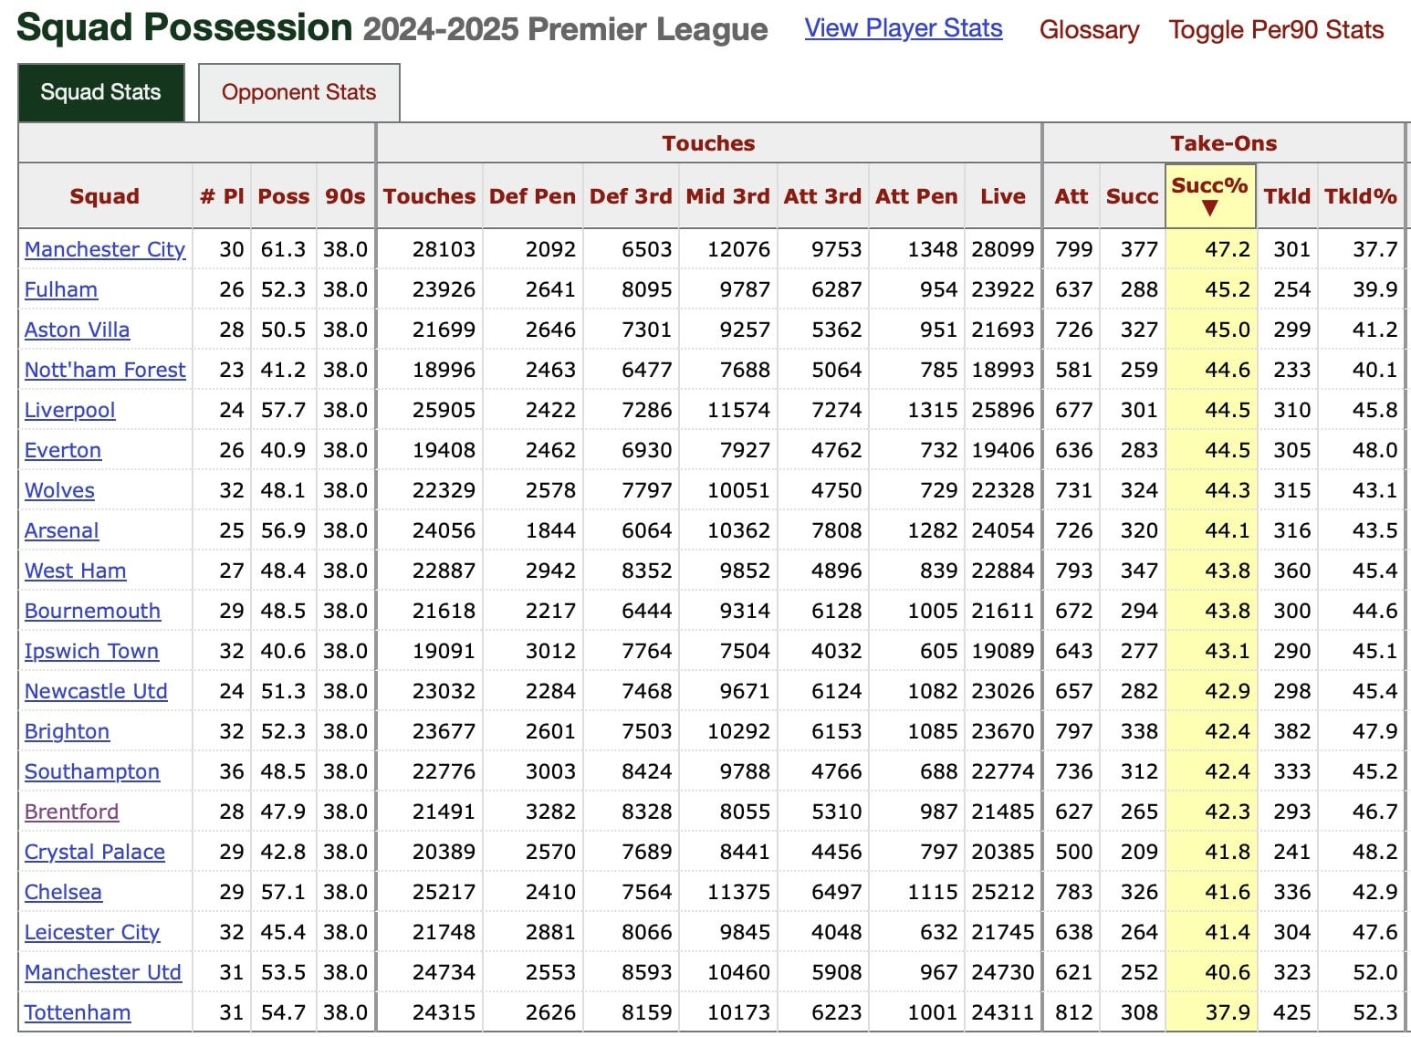Open the Ipswich Town squad link
This screenshot has height=1037, width=1411.
(91, 651)
